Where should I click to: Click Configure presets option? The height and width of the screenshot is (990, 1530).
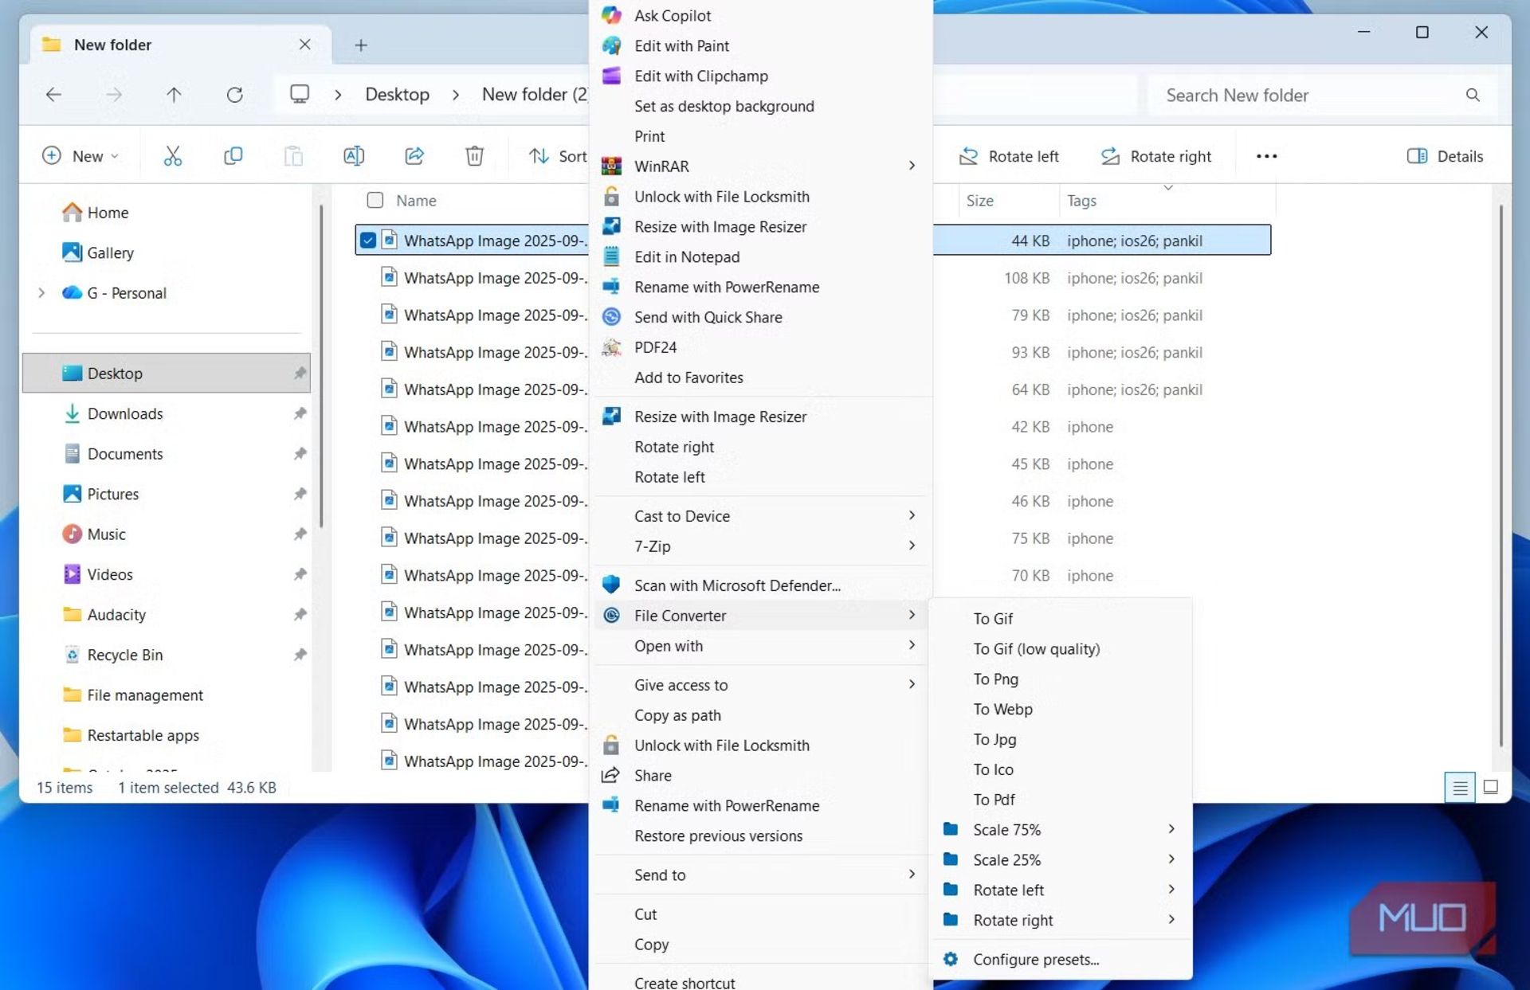pos(1035,960)
